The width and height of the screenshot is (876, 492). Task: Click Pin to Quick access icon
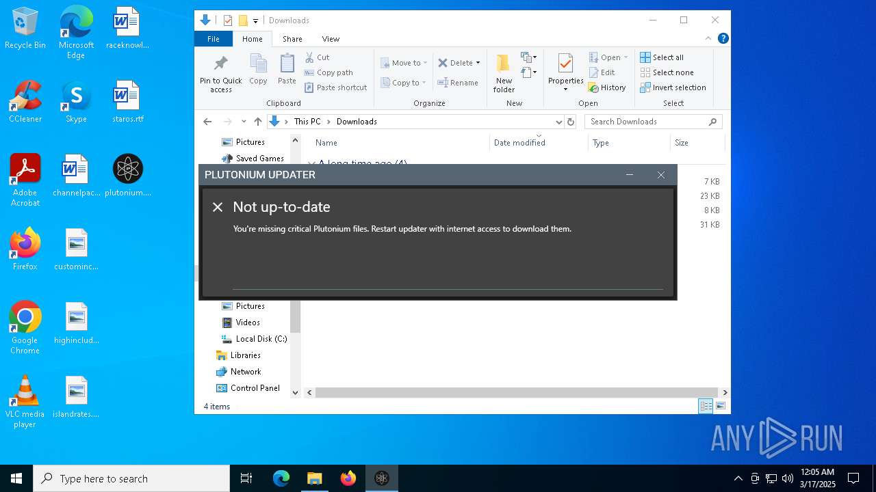(x=220, y=74)
